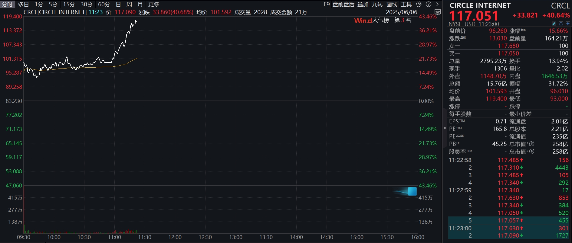Toggle 盘前盘后 pre/post-market display
Screen dimensions: 572x243
point(344,4)
